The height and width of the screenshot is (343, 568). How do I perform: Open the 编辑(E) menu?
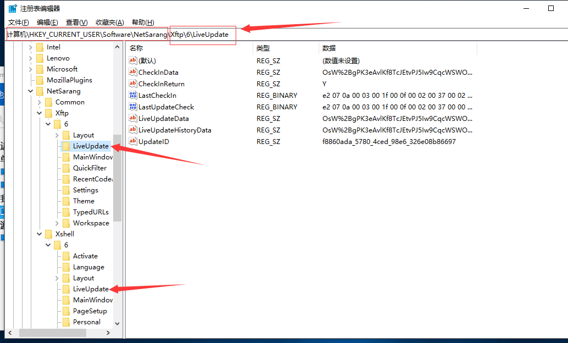click(47, 23)
